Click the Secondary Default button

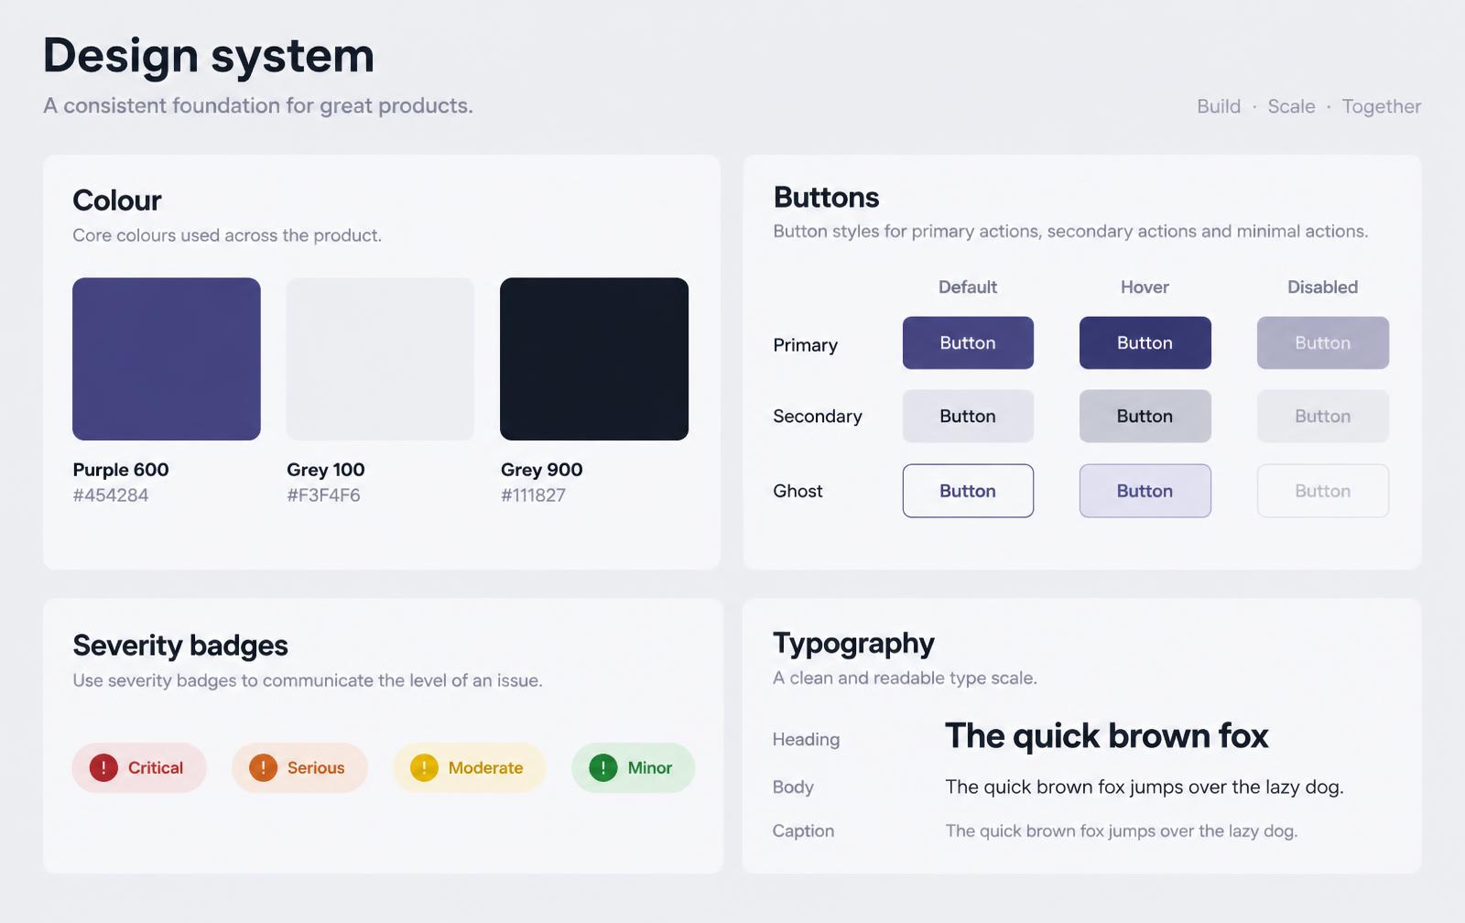tap(968, 416)
